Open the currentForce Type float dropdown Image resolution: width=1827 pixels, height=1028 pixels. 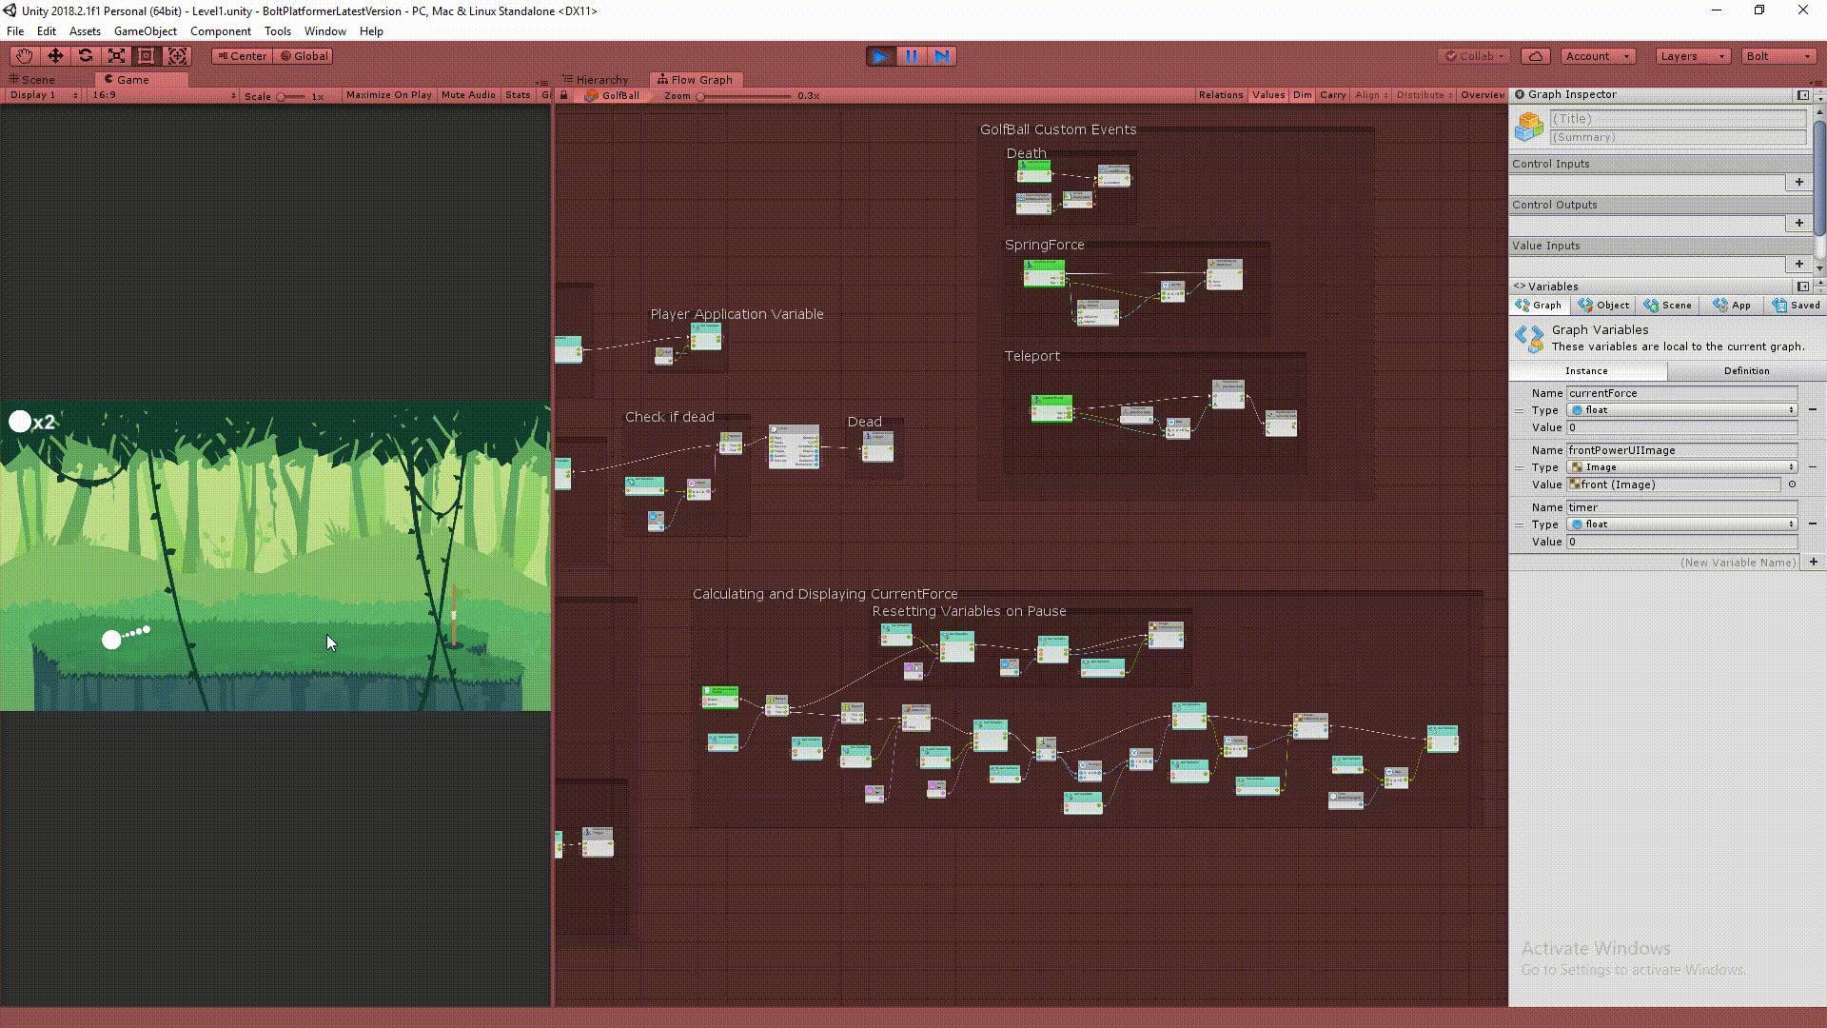tap(1681, 410)
